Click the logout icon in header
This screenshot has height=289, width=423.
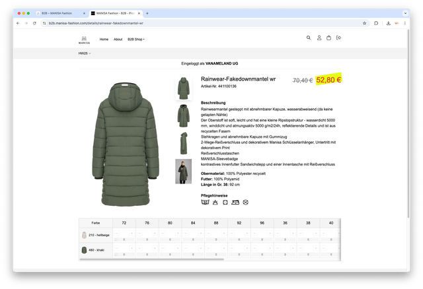coord(339,38)
